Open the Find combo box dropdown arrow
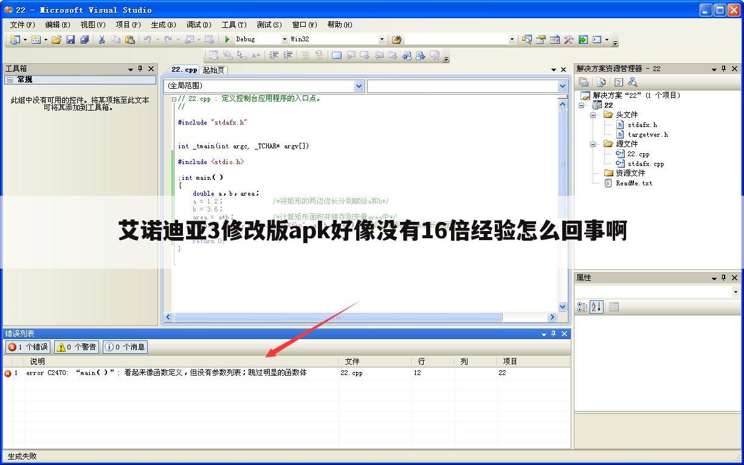 [x=512, y=40]
